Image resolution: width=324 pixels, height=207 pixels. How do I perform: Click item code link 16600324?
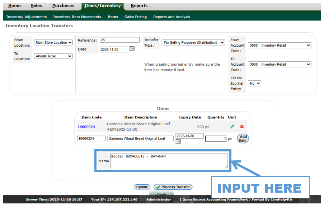click(x=86, y=127)
